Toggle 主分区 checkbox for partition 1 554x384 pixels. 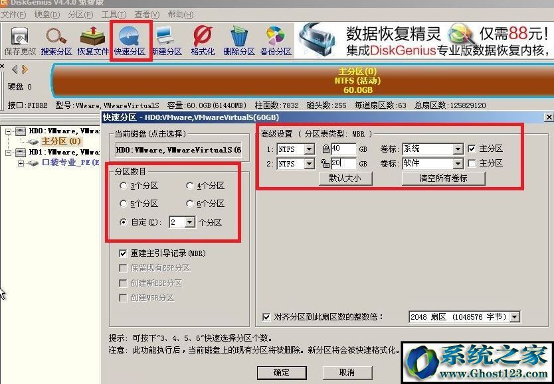pos(472,149)
